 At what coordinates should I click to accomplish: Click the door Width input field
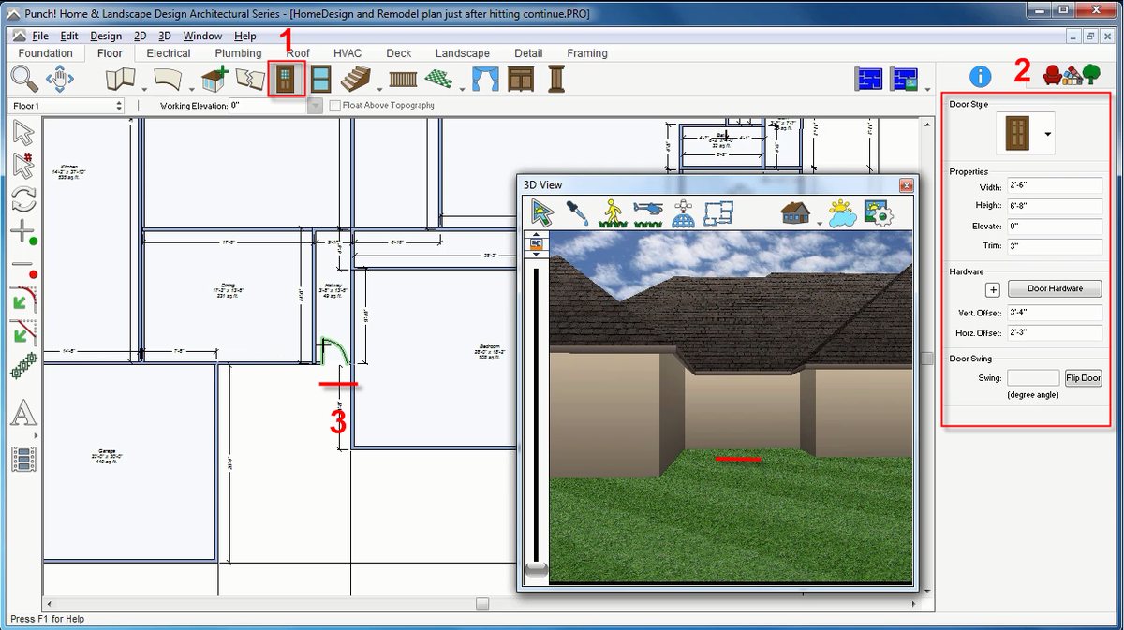click(1055, 186)
